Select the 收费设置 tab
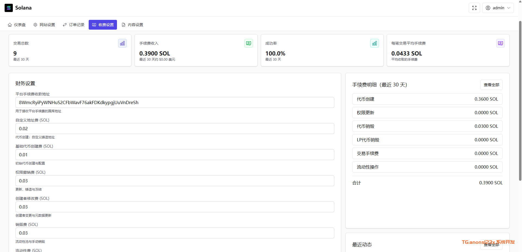522x252 pixels. click(103, 25)
